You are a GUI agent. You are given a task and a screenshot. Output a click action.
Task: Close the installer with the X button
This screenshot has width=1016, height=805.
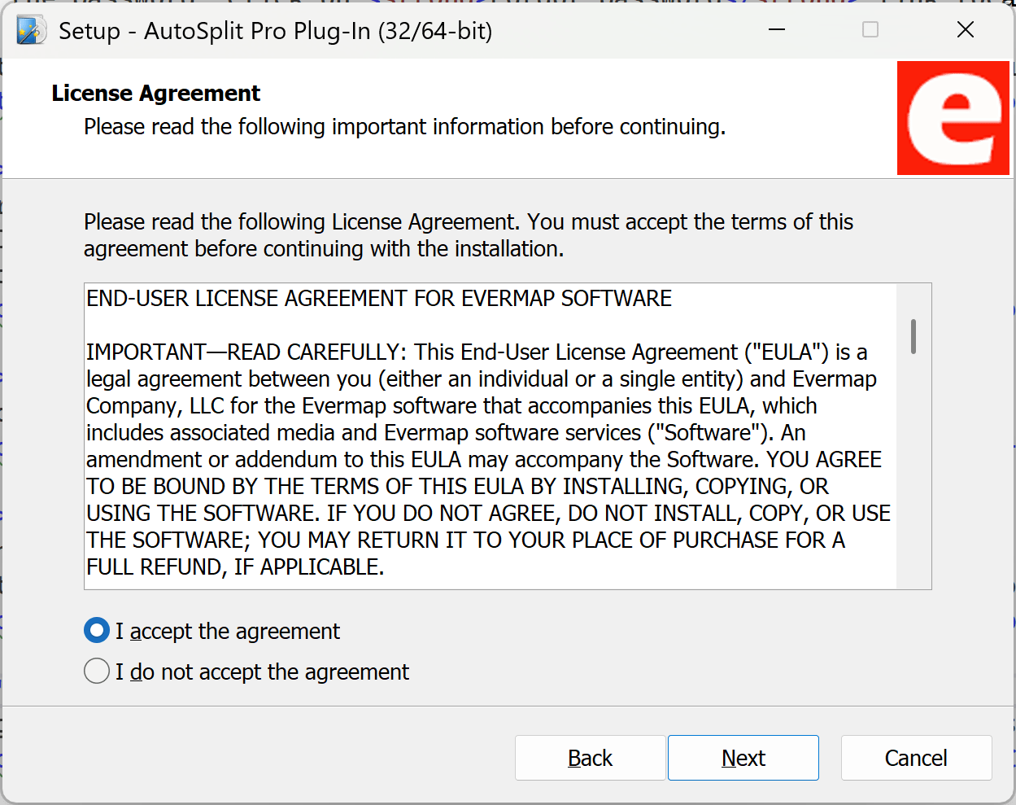pyautogui.click(x=965, y=29)
